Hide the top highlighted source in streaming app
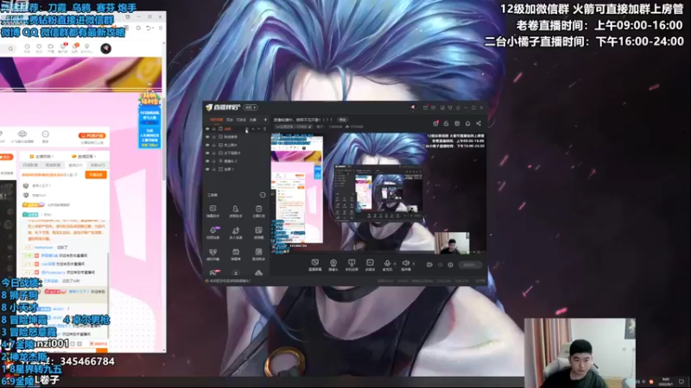Viewport: 691px width, 388px height. [x=207, y=128]
